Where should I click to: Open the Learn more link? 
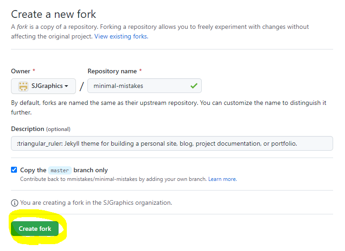222,179
